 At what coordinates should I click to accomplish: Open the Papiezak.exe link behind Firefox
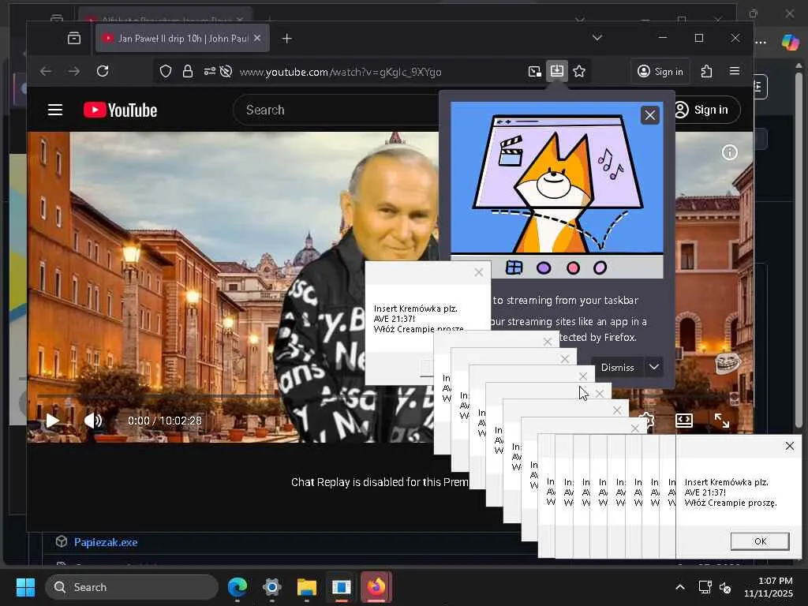pyautogui.click(x=106, y=542)
